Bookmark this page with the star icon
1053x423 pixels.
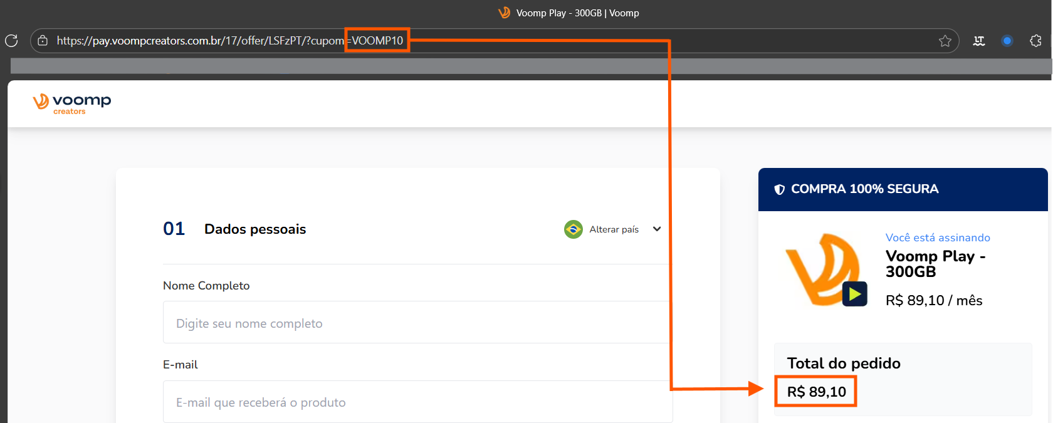pos(945,41)
